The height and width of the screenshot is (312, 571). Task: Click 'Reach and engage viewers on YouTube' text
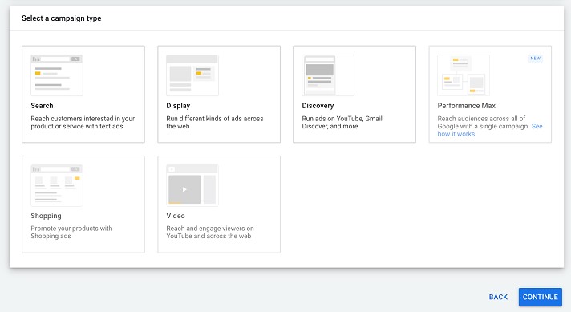210,233
